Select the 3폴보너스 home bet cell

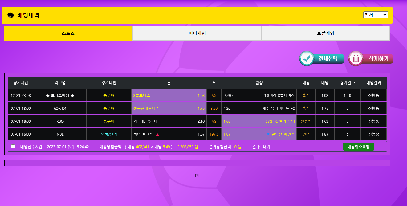coord(169,95)
